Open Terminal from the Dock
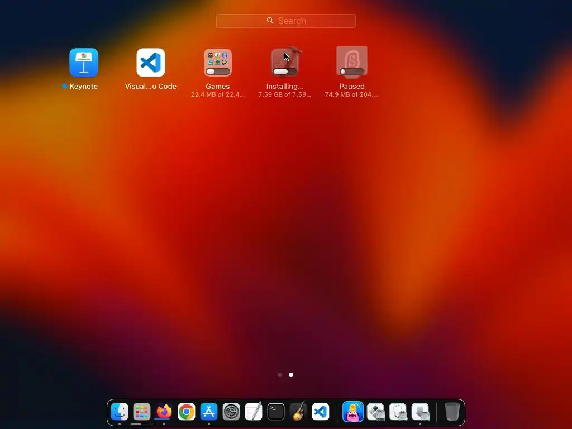 point(276,412)
